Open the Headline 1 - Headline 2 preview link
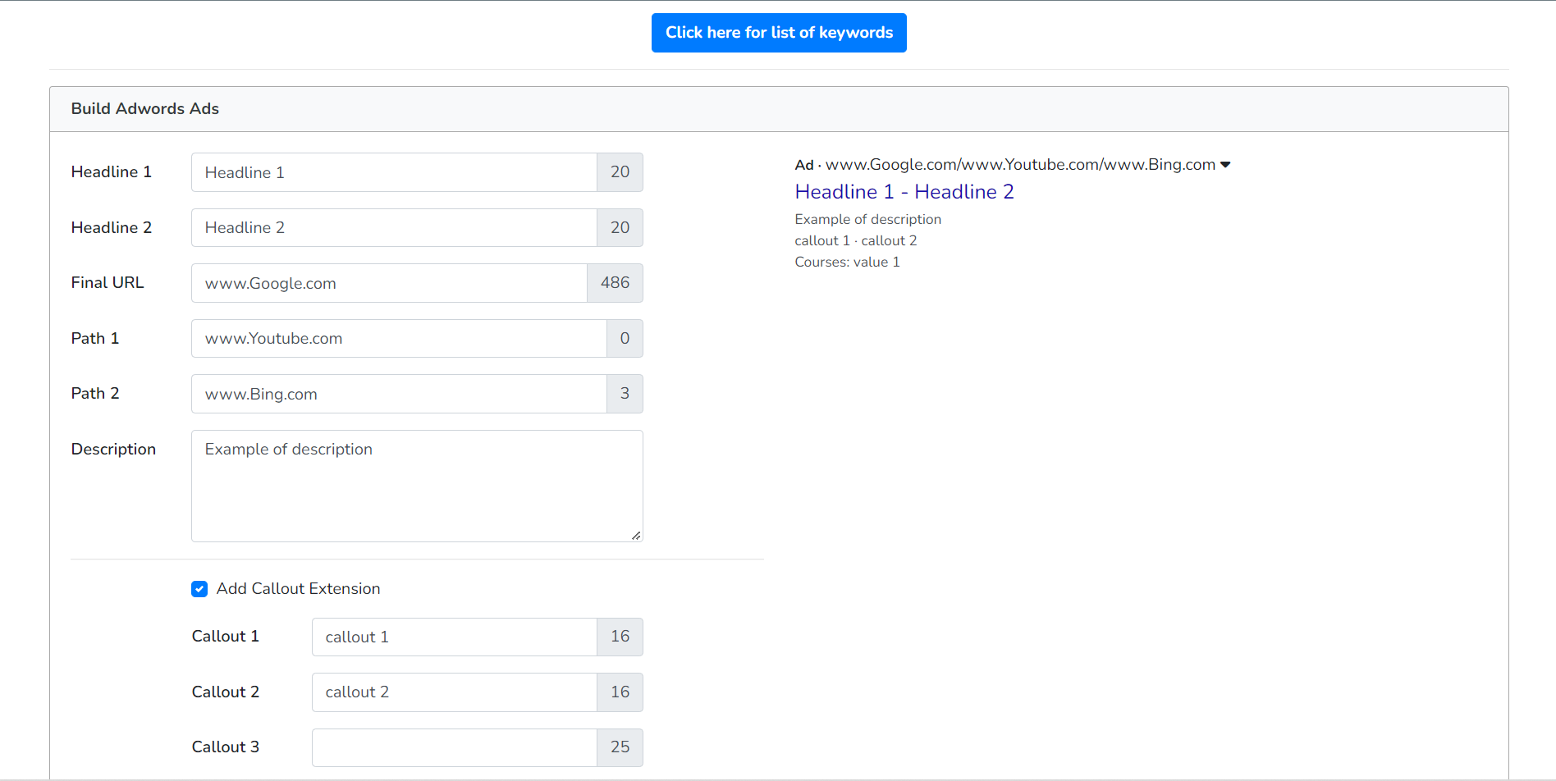 [904, 192]
